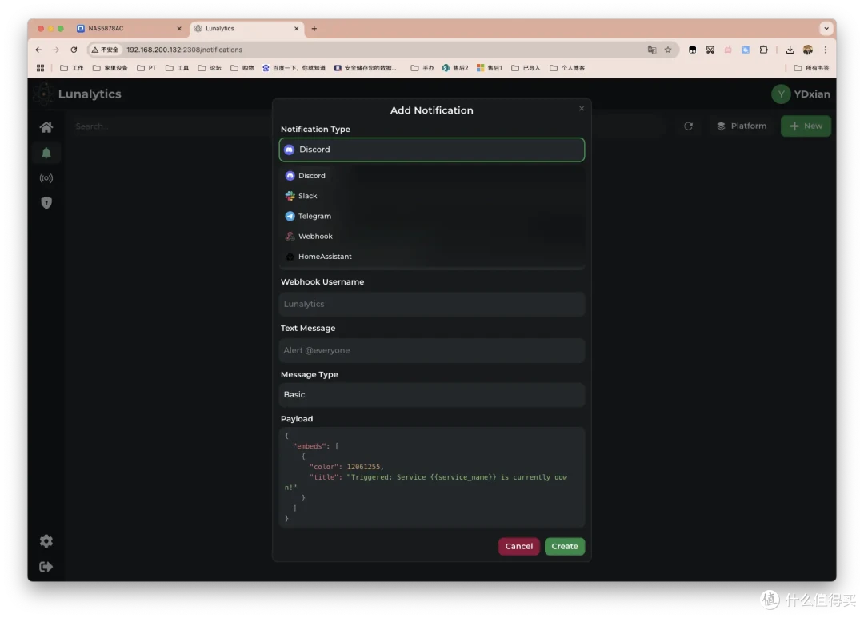The image size is (864, 618).
Task: Open the 购物 bookmark folder
Action: pyautogui.click(x=242, y=68)
